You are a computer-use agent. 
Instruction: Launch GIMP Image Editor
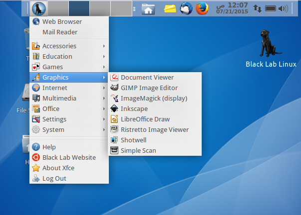click(x=155, y=88)
